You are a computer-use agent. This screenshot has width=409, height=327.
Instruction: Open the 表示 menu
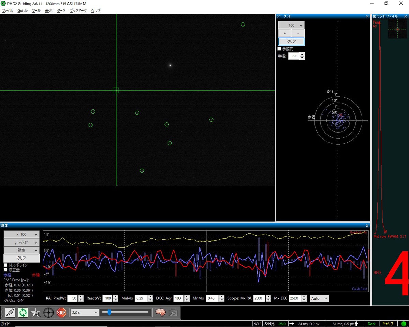pos(49,11)
